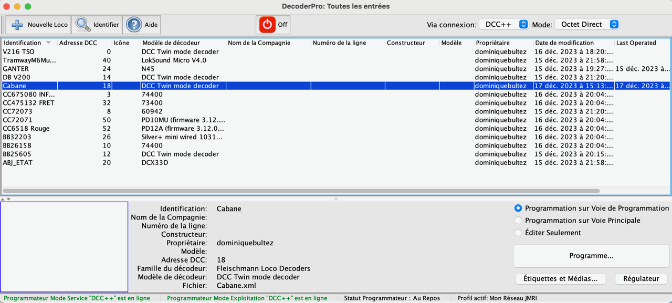Select the ABJ_ETAT roster entry

(336, 163)
